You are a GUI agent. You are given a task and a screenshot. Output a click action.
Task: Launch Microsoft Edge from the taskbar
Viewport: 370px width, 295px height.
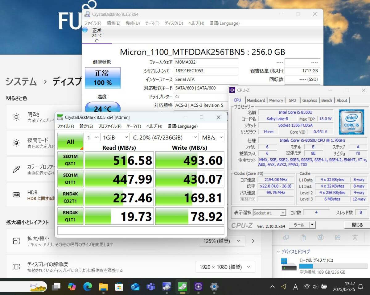(x=88, y=287)
